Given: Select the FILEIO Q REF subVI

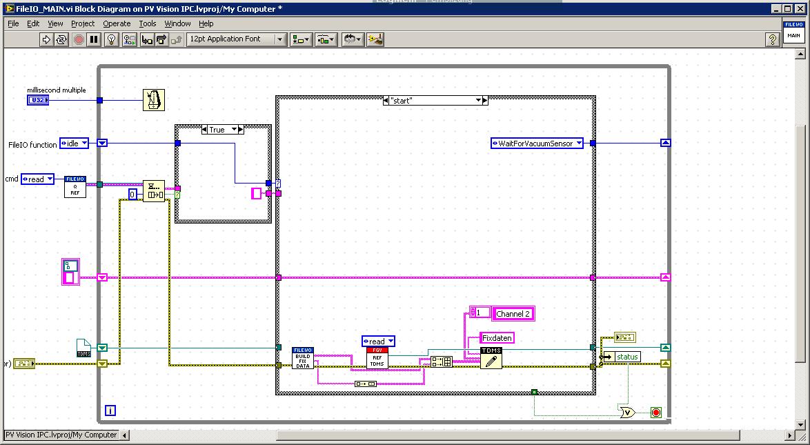Looking at the screenshot, I should point(75,186).
